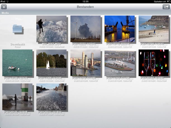The width and height of the screenshot is (171, 128).
Task: Open P20111019-171420 city skyline video
Action: coord(85,63)
